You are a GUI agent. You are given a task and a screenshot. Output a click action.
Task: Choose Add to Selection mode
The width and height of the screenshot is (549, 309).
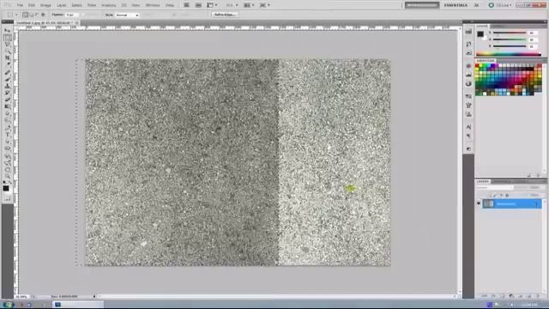pos(31,15)
